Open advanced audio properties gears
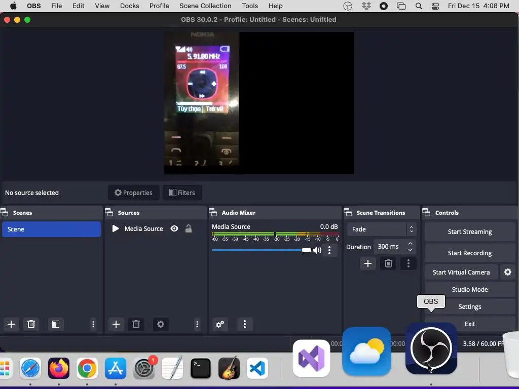Viewport: 519px width, 389px height. (220, 324)
